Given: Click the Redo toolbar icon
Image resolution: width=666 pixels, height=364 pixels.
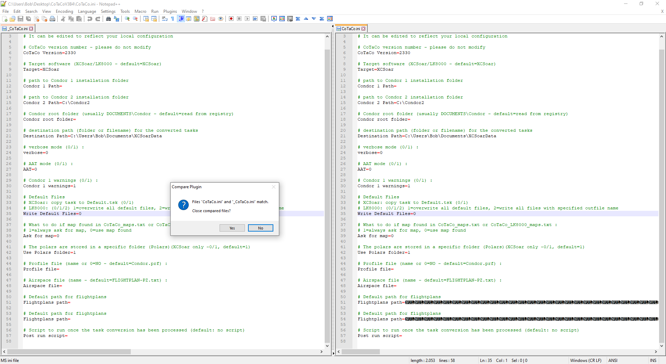Looking at the screenshot, I should tap(98, 19).
